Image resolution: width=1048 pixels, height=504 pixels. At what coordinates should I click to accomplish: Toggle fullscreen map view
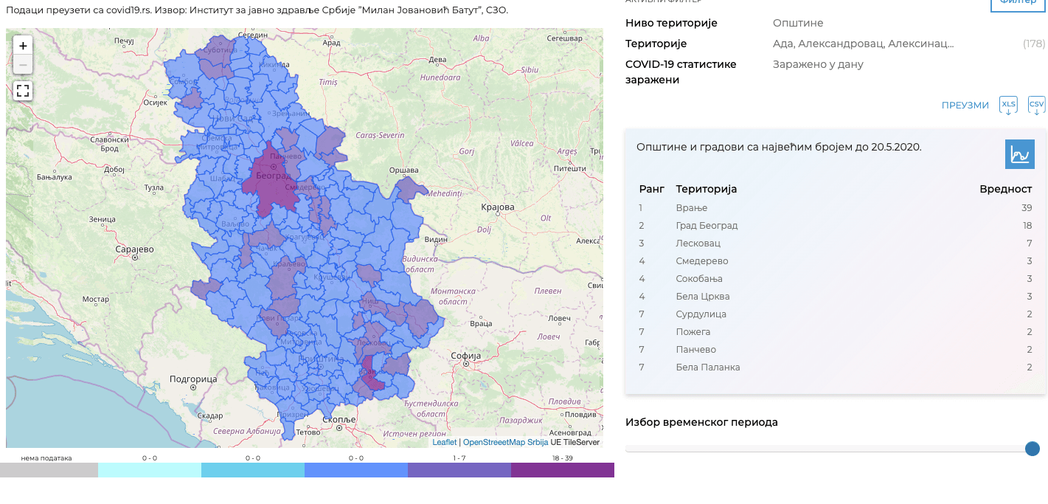click(x=23, y=91)
